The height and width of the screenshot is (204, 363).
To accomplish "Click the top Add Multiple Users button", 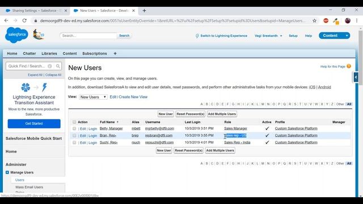I will click(222, 114).
